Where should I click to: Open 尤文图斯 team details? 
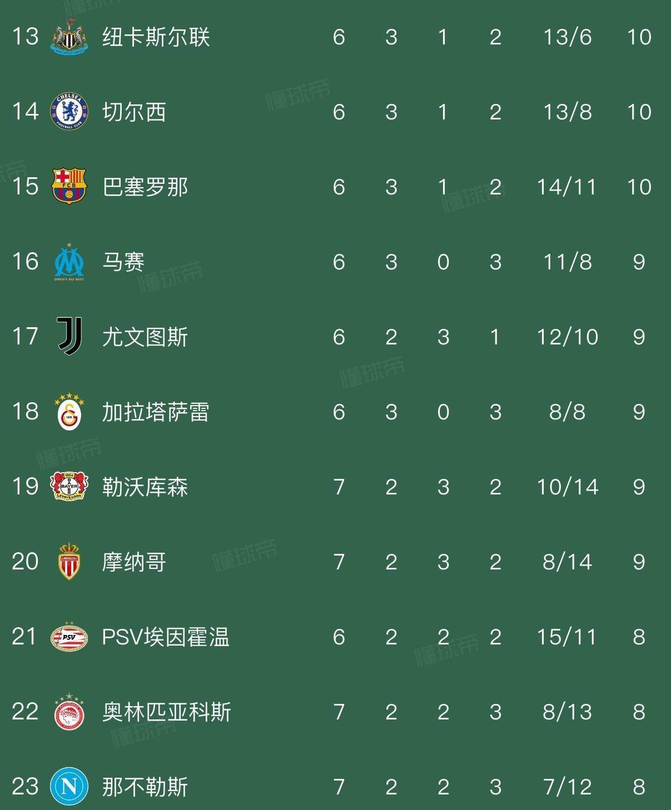point(145,337)
